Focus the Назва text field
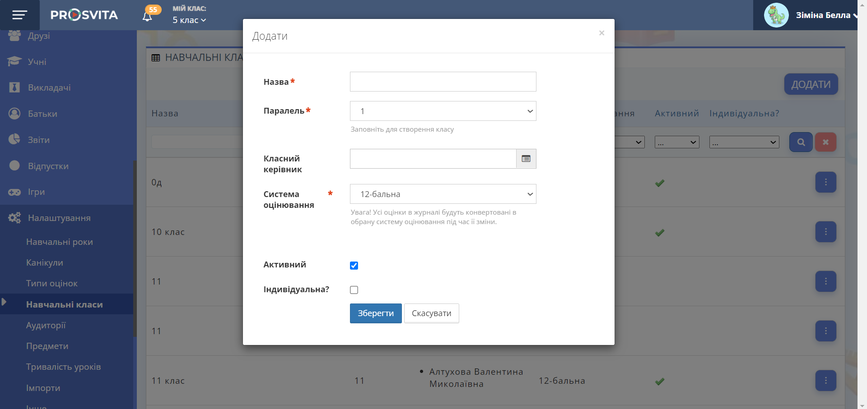 (443, 82)
